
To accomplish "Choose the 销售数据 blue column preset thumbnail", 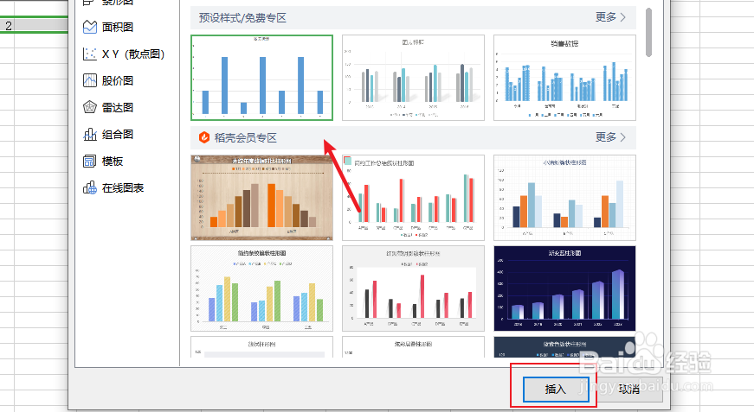I will click(x=564, y=77).
